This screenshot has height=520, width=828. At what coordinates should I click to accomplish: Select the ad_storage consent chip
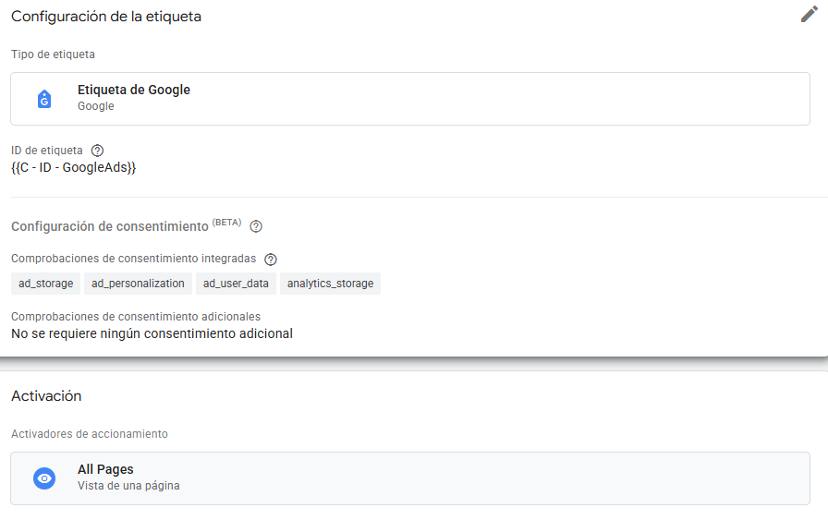[x=46, y=284]
